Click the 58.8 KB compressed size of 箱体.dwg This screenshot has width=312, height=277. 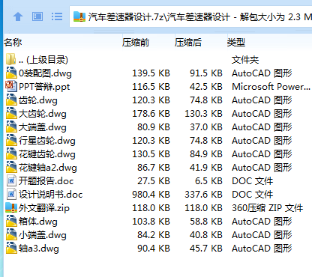206,222
